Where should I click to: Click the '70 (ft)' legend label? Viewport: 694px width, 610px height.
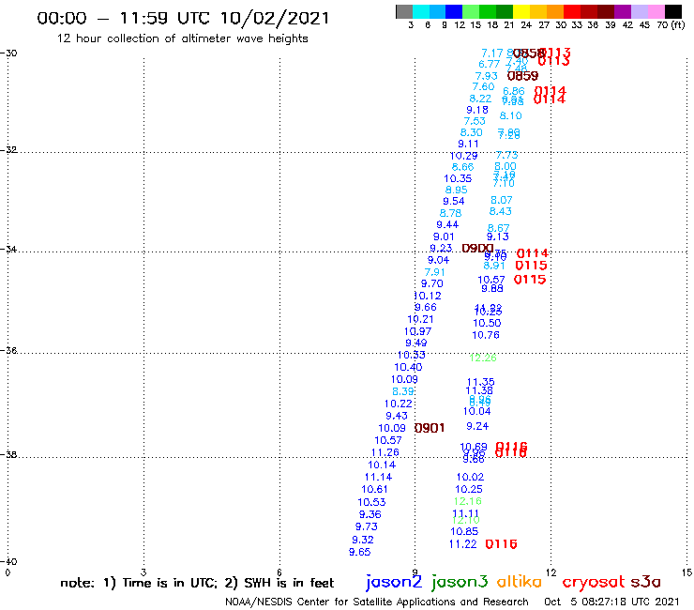[671, 25]
